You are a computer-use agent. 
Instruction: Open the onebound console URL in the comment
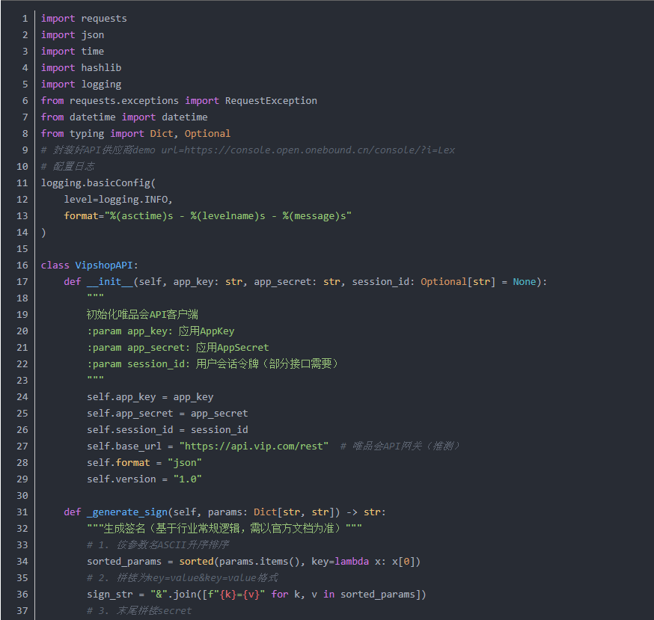[x=307, y=150]
